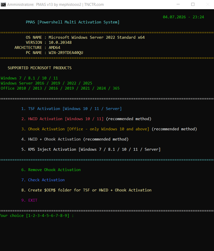This screenshot has width=214, height=251.
Task: Click the heading 'PMAS [Powershell Multi Activation System]'
Action: [x=73, y=22]
